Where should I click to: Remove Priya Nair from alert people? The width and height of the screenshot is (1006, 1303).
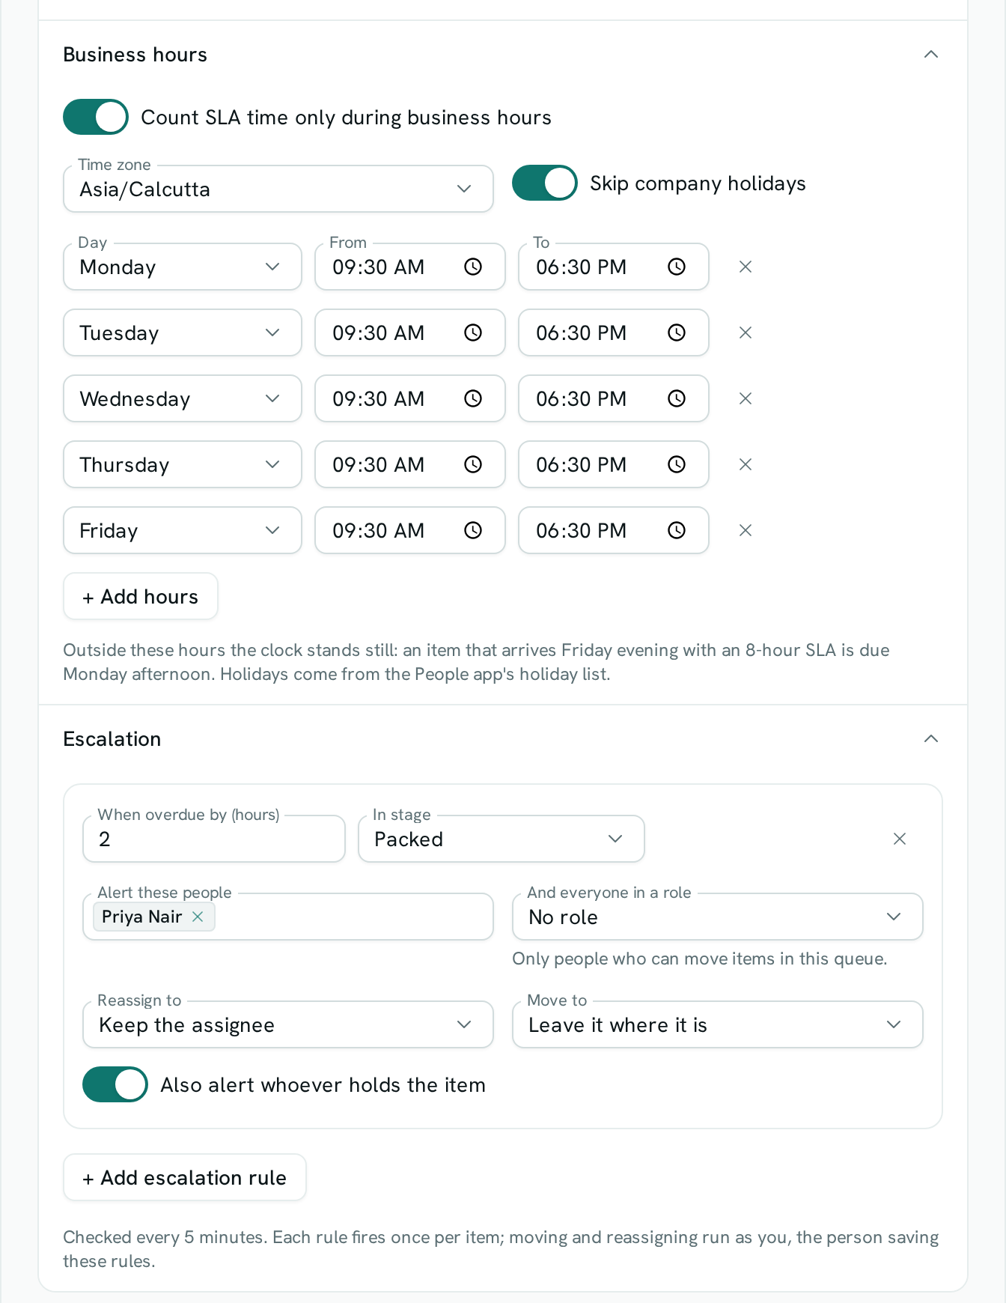(198, 917)
